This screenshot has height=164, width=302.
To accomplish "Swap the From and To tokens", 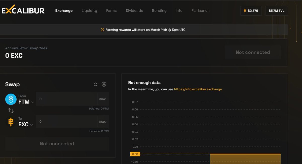I will [x=11, y=110].
